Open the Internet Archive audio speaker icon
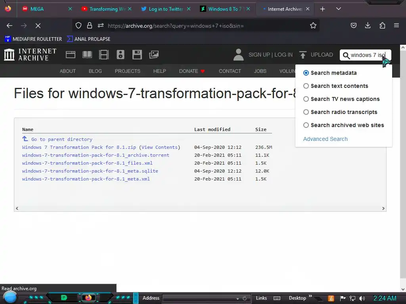 click(x=121, y=55)
